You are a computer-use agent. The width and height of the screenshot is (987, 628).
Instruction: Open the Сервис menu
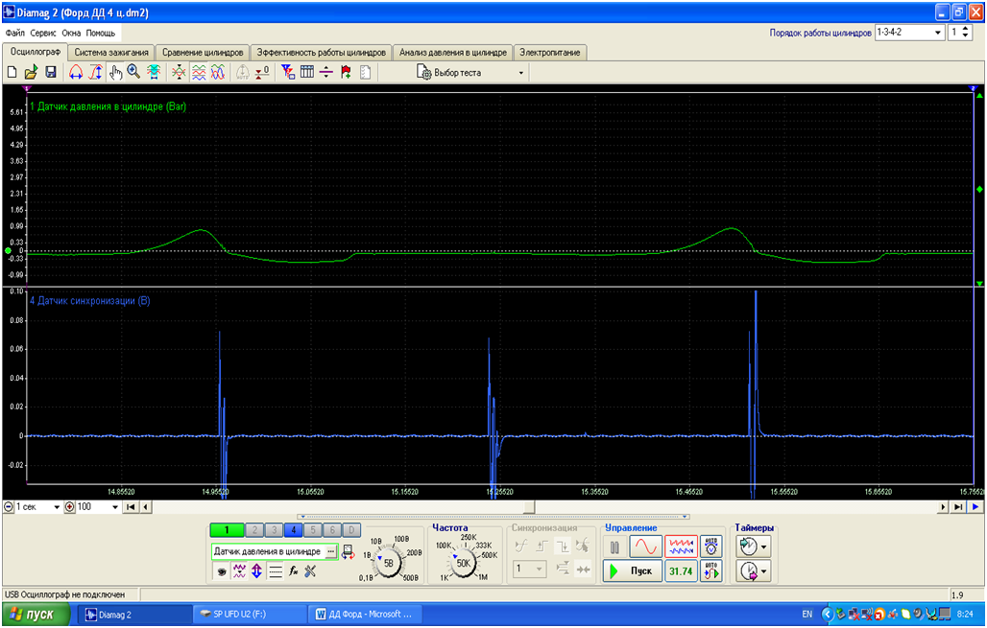click(43, 33)
